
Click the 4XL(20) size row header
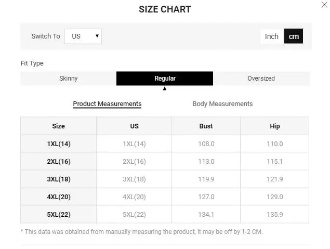click(58, 197)
